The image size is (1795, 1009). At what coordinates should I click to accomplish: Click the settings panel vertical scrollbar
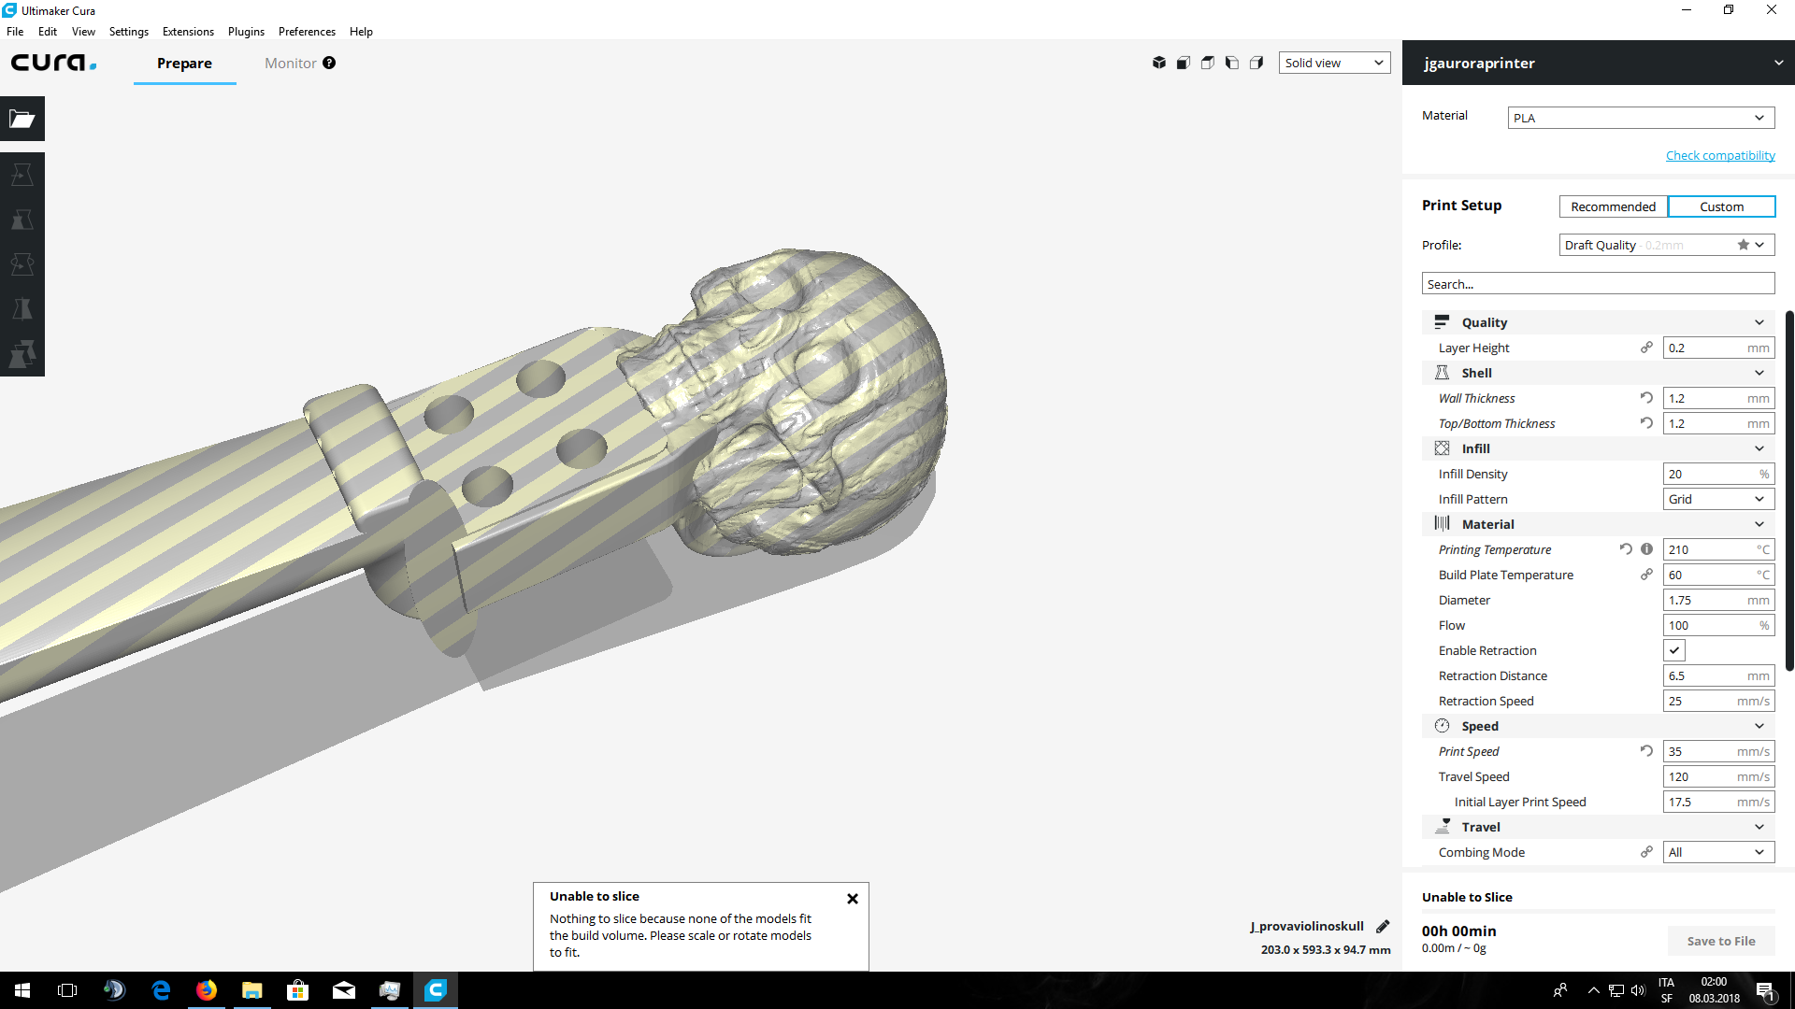(x=1789, y=490)
